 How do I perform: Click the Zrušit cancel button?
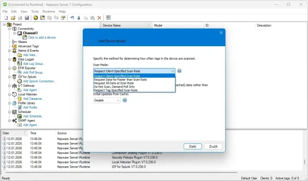tap(213, 146)
